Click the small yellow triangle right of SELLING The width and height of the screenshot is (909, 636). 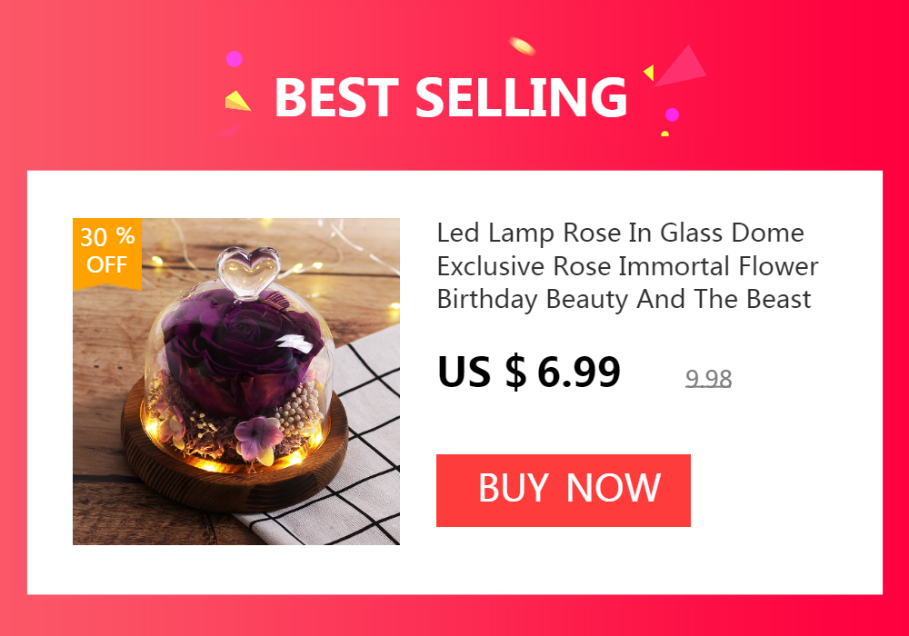pos(649,73)
